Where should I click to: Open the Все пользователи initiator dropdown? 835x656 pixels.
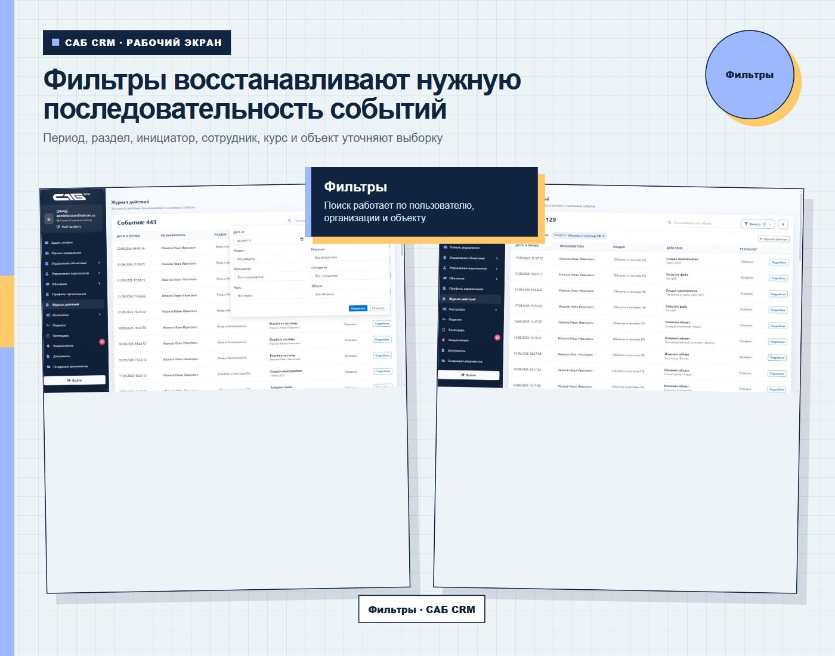point(271,277)
